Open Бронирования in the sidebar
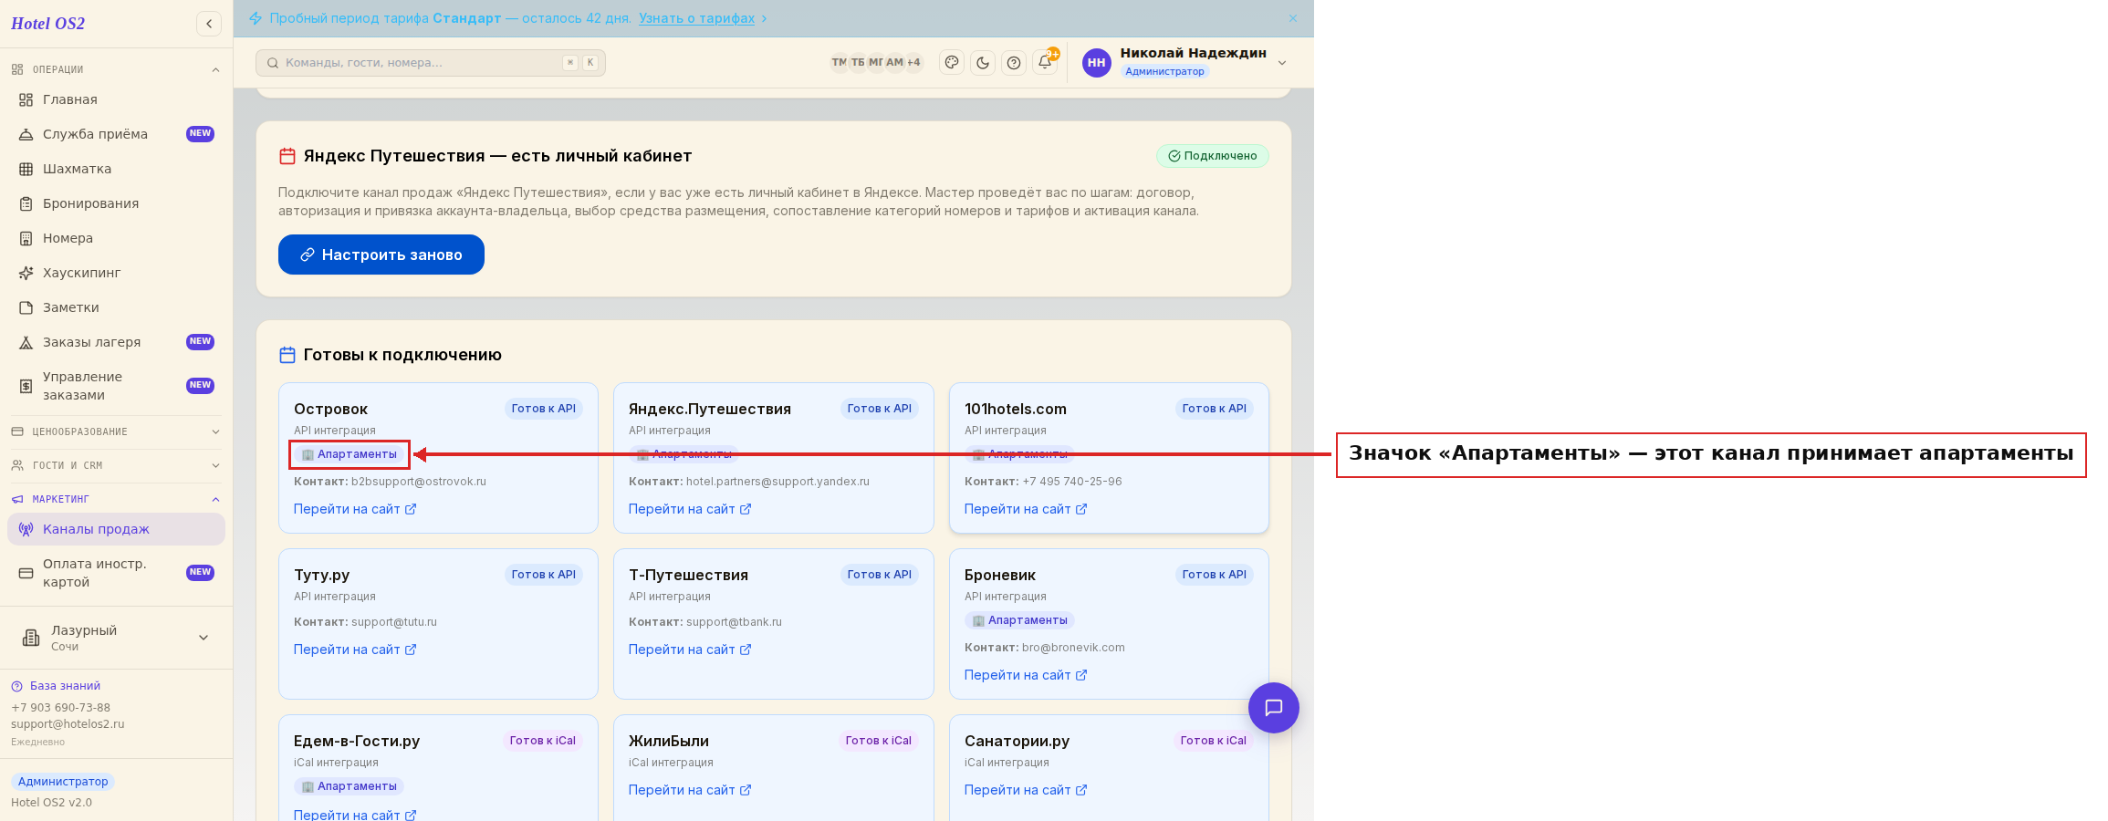The height and width of the screenshot is (821, 2108). [x=116, y=203]
